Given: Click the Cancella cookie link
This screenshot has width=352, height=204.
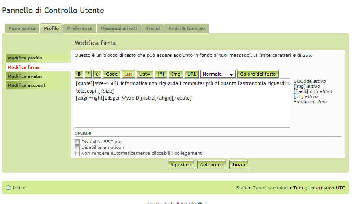Looking at the screenshot, I should pos(270,188).
